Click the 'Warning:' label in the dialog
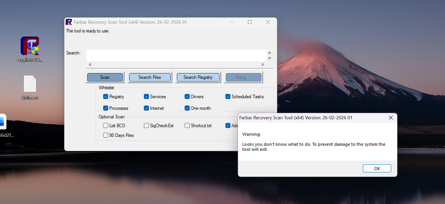Image resolution: width=445 pixels, height=204 pixels. coord(251,134)
